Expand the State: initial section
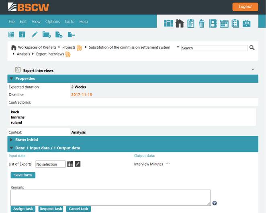Screen dimensions: 266x213 pyautogui.click(x=12, y=140)
